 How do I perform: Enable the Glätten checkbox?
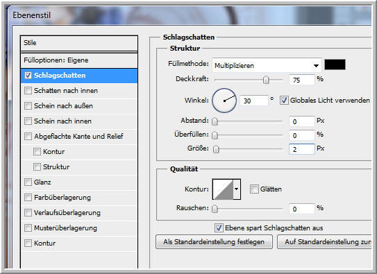click(x=254, y=189)
